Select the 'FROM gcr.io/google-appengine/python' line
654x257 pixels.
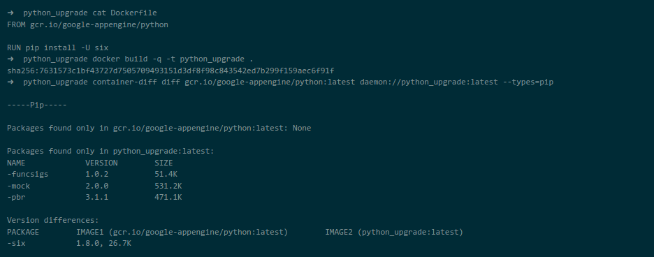pos(87,24)
